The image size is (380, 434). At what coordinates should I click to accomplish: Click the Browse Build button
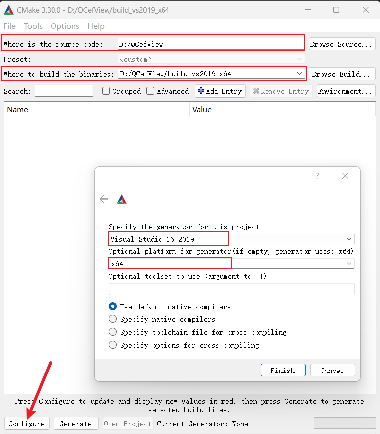(x=342, y=74)
